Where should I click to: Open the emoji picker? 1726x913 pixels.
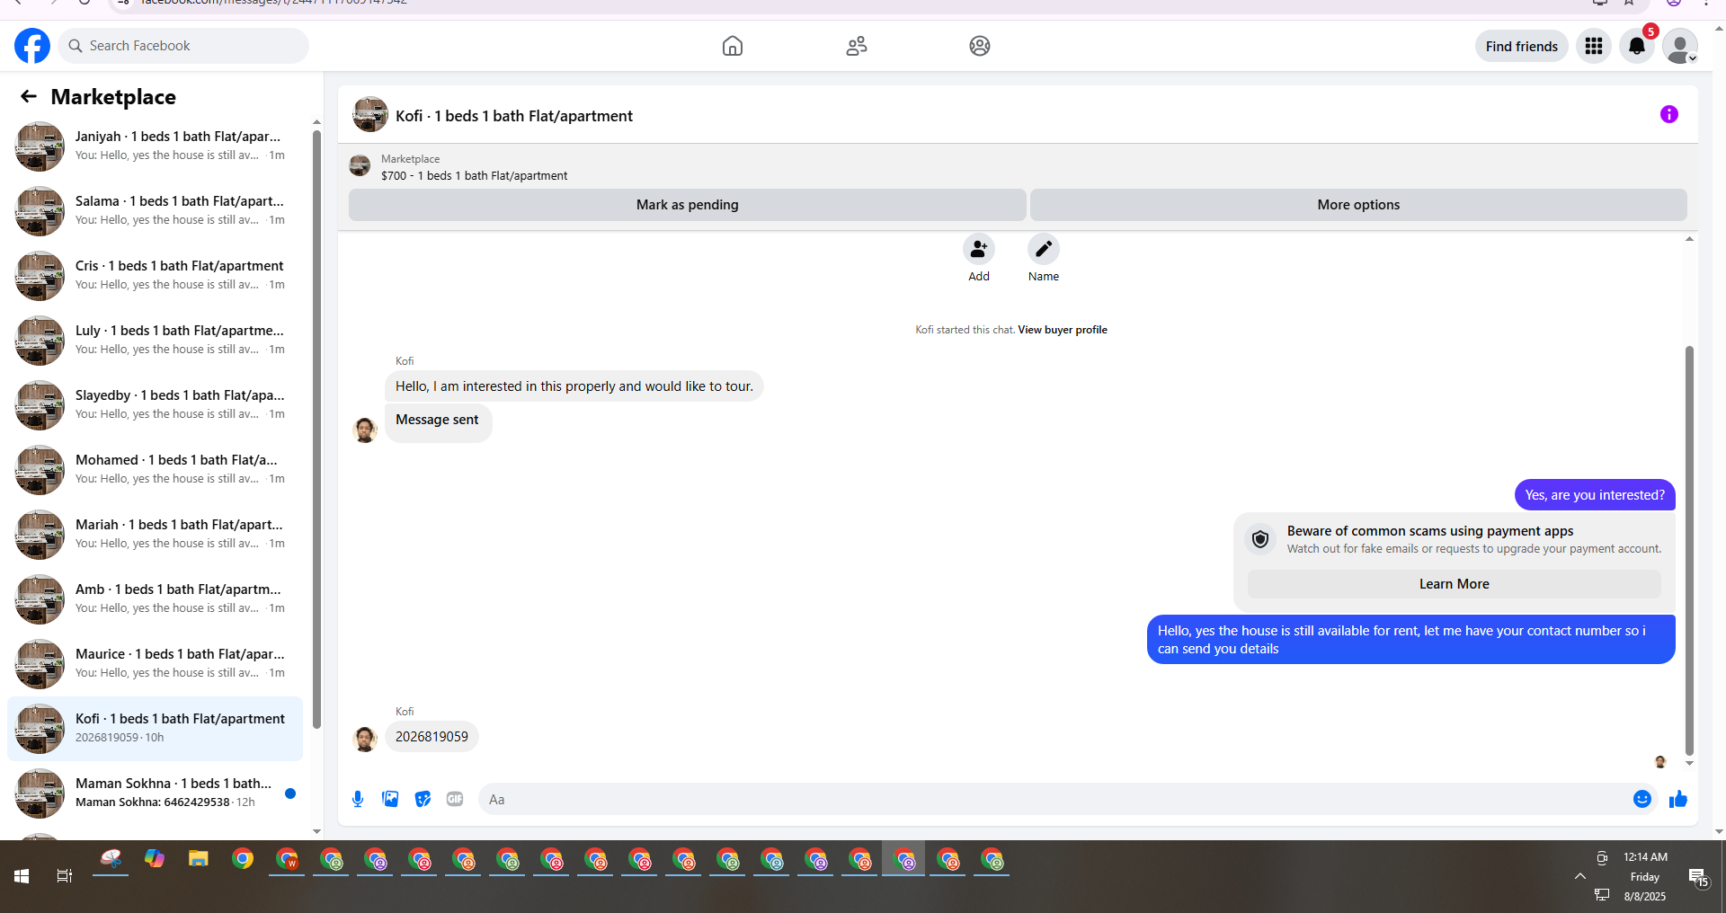1642,799
